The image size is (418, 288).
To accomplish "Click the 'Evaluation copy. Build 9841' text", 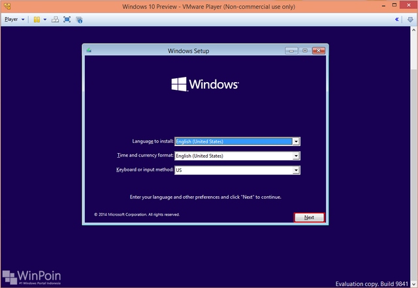I will pyautogui.click(x=372, y=283).
